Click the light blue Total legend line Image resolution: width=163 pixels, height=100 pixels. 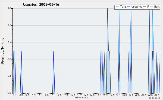[117, 7]
